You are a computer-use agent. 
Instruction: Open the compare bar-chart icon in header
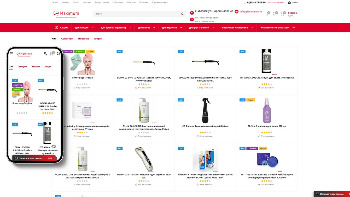[266, 14]
